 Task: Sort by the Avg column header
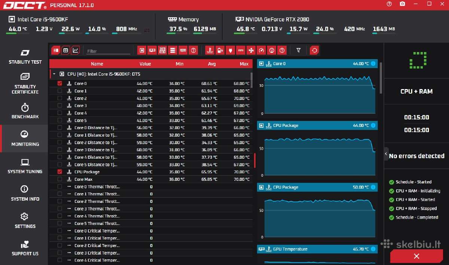click(212, 64)
